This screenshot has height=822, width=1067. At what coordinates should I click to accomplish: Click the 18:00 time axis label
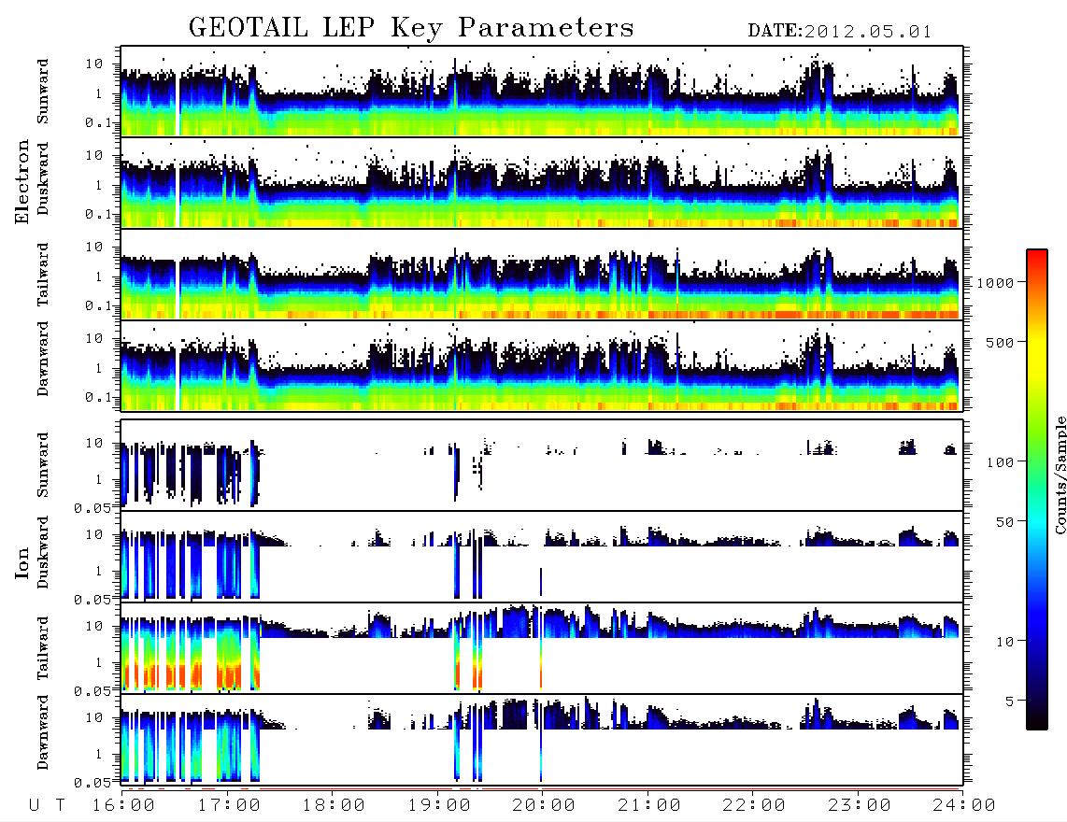click(x=334, y=806)
